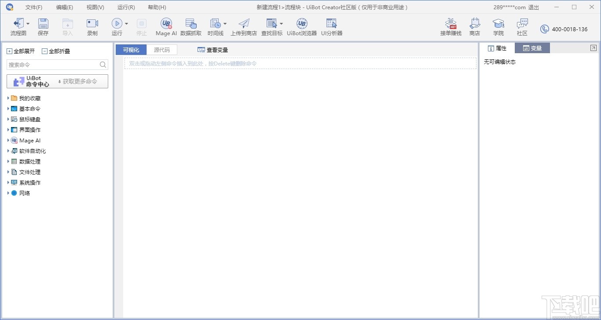
Task: Open the Mage AI toolbar icon
Action: pos(166,24)
